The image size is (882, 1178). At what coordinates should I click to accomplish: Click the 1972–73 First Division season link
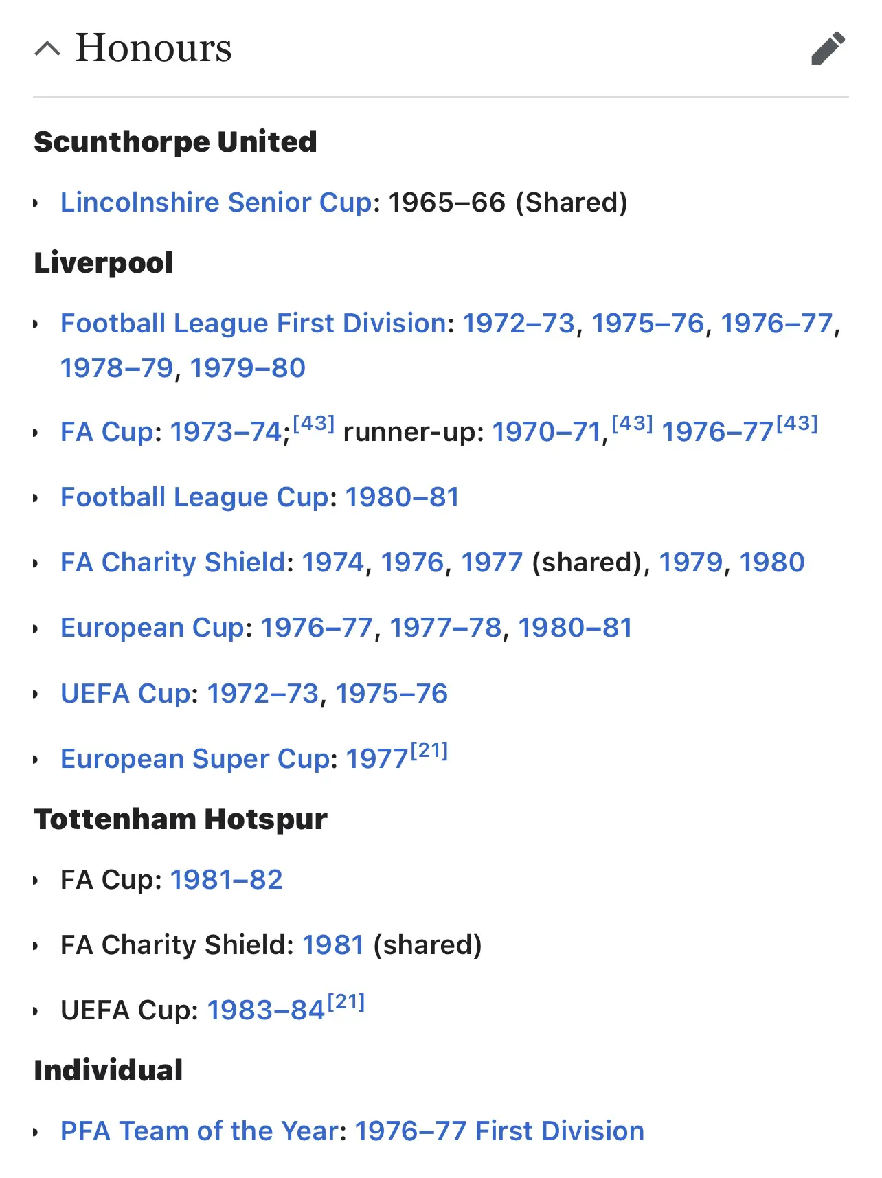pyautogui.click(x=519, y=324)
